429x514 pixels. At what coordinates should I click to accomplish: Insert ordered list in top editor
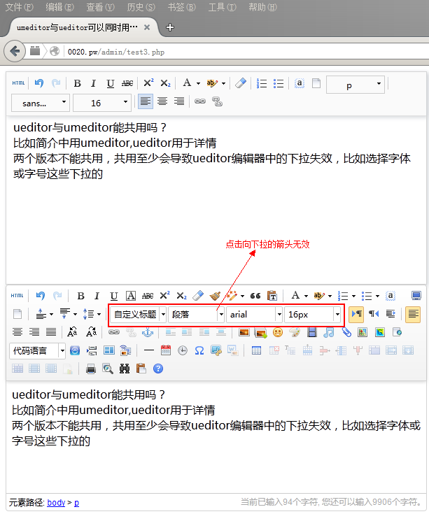click(262, 84)
